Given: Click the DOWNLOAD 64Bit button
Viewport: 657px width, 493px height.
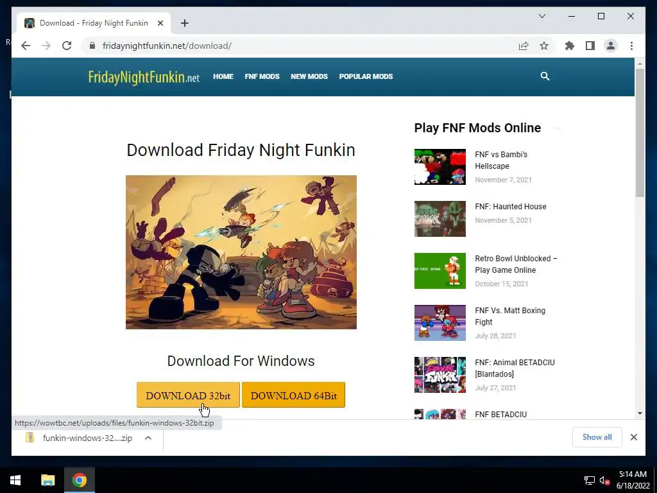Looking at the screenshot, I should [293, 395].
